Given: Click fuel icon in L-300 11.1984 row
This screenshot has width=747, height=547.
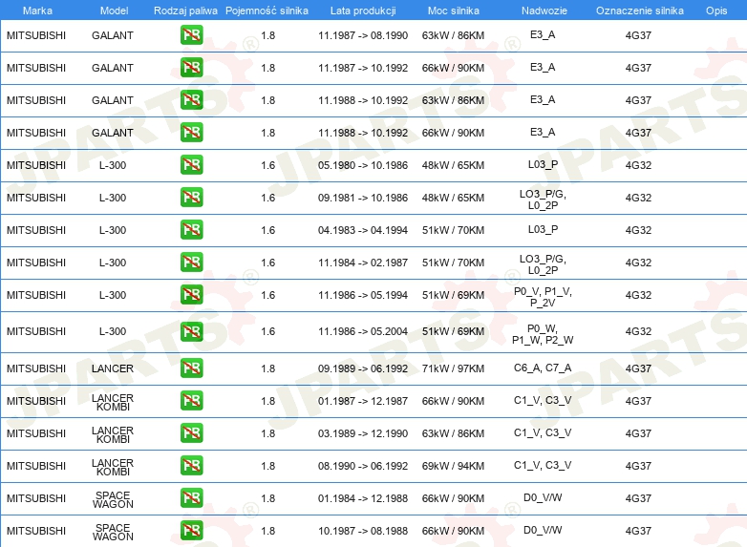Looking at the screenshot, I should pos(191,262).
